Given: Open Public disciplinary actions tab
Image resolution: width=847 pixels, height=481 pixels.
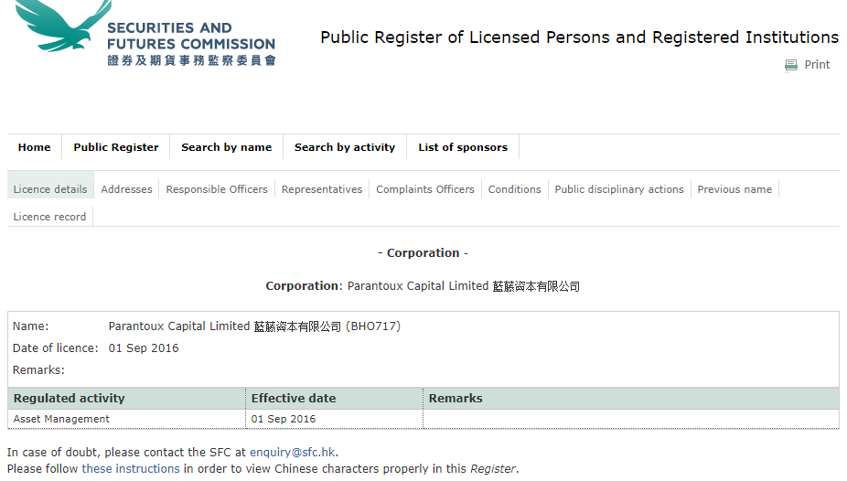Looking at the screenshot, I should point(619,189).
